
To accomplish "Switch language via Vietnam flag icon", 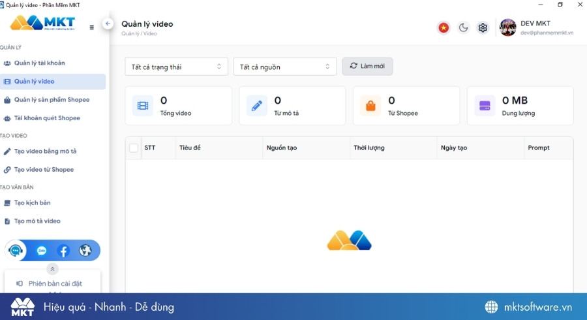I will coord(444,27).
